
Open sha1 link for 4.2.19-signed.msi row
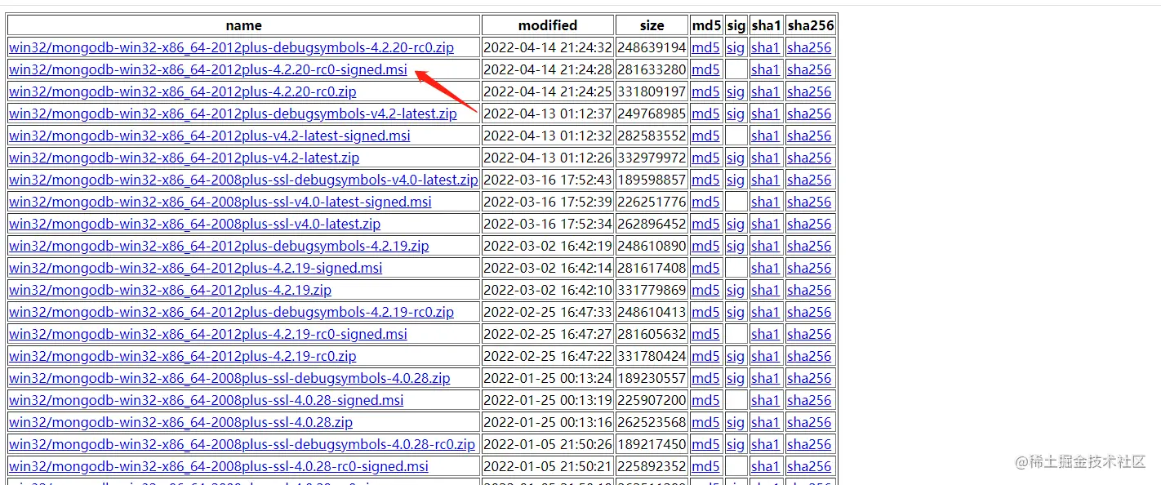765,268
